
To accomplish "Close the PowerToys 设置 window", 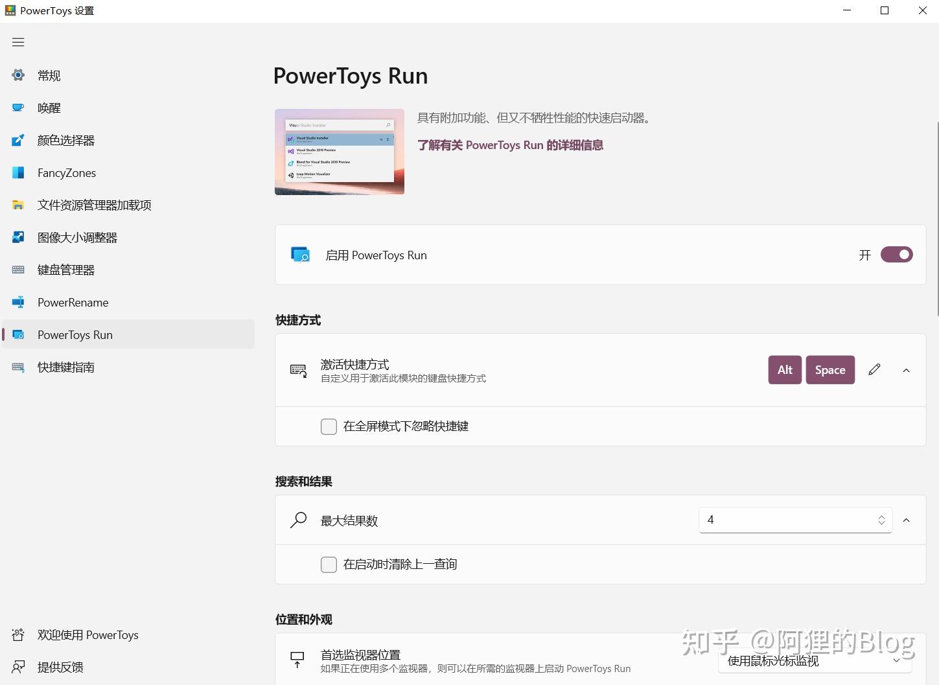I will click(922, 10).
